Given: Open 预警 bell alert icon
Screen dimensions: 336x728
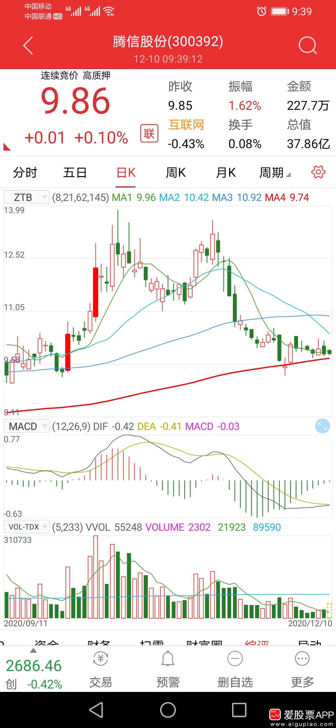Looking at the screenshot, I should [x=168, y=659].
